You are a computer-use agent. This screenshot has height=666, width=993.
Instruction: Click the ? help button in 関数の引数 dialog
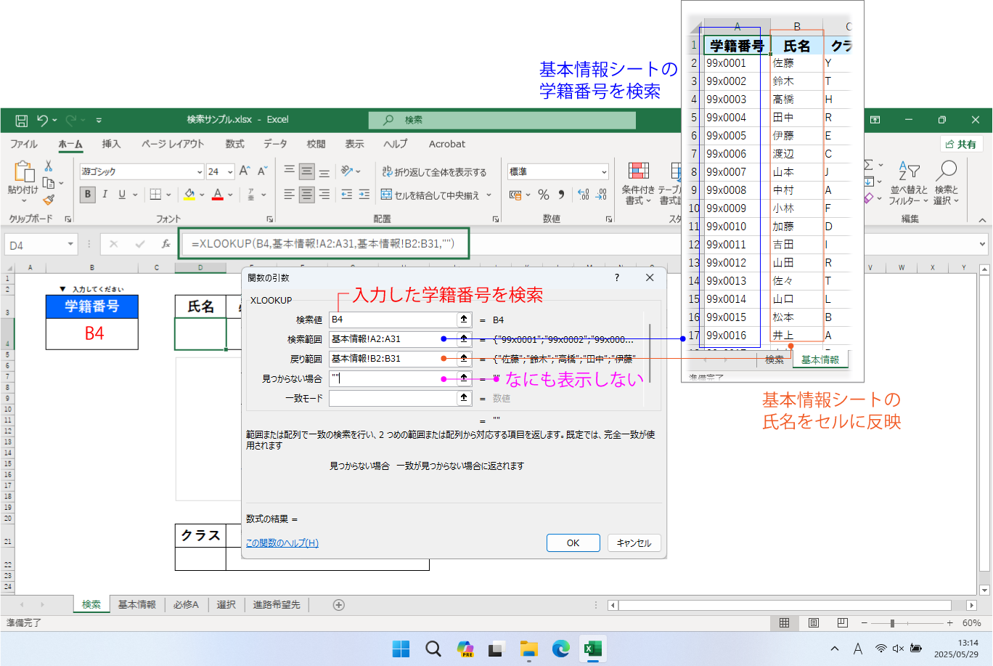tap(617, 277)
